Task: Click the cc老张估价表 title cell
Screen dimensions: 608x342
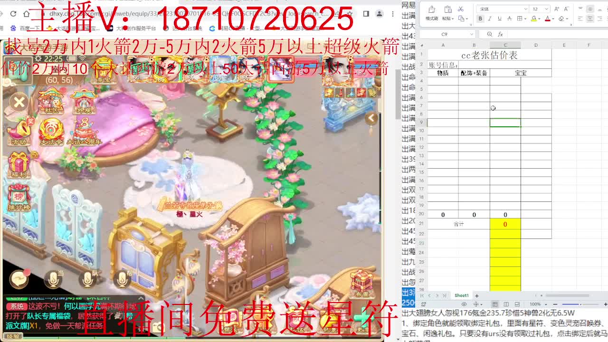Action: pos(490,55)
